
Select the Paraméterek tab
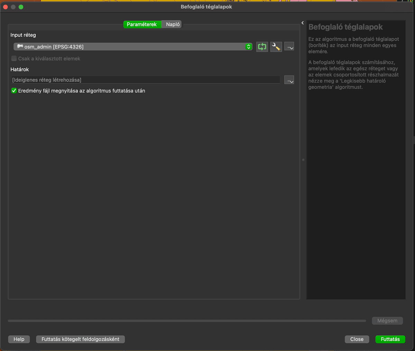[x=142, y=25]
